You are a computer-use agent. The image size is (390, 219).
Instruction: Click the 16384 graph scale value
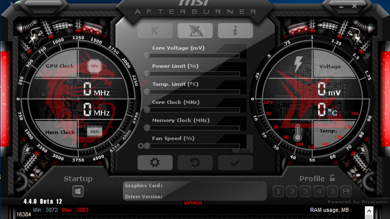point(24,214)
